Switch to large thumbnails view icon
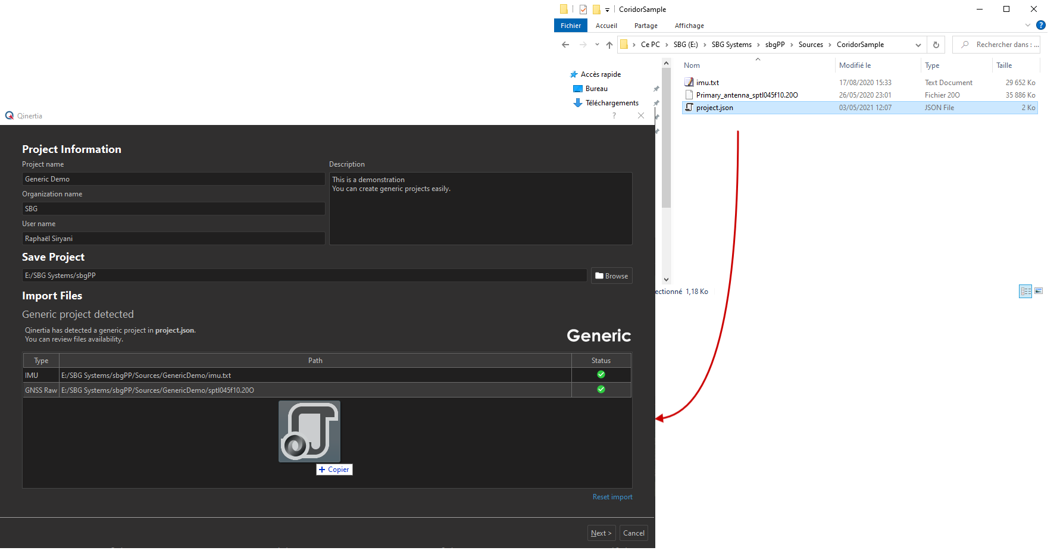 click(x=1039, y=291)
